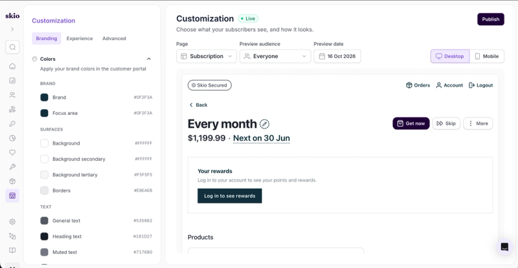The width and height of the screenshot is (518, 268).
Task: Click the skio logo in the sidebar
Action: tap(12, 15)
